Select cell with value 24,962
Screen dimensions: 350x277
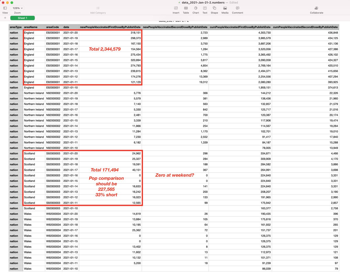click(x=111, y=154)
